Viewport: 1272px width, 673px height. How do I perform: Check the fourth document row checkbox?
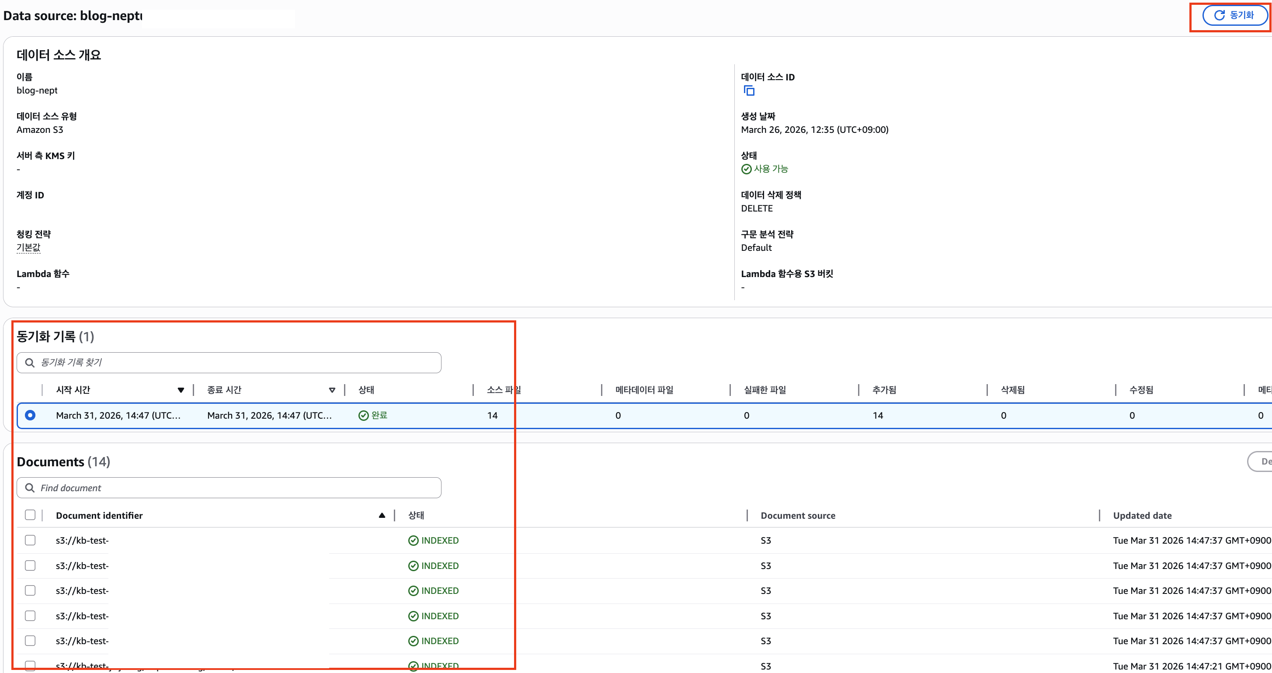click(x=30, y=616)
